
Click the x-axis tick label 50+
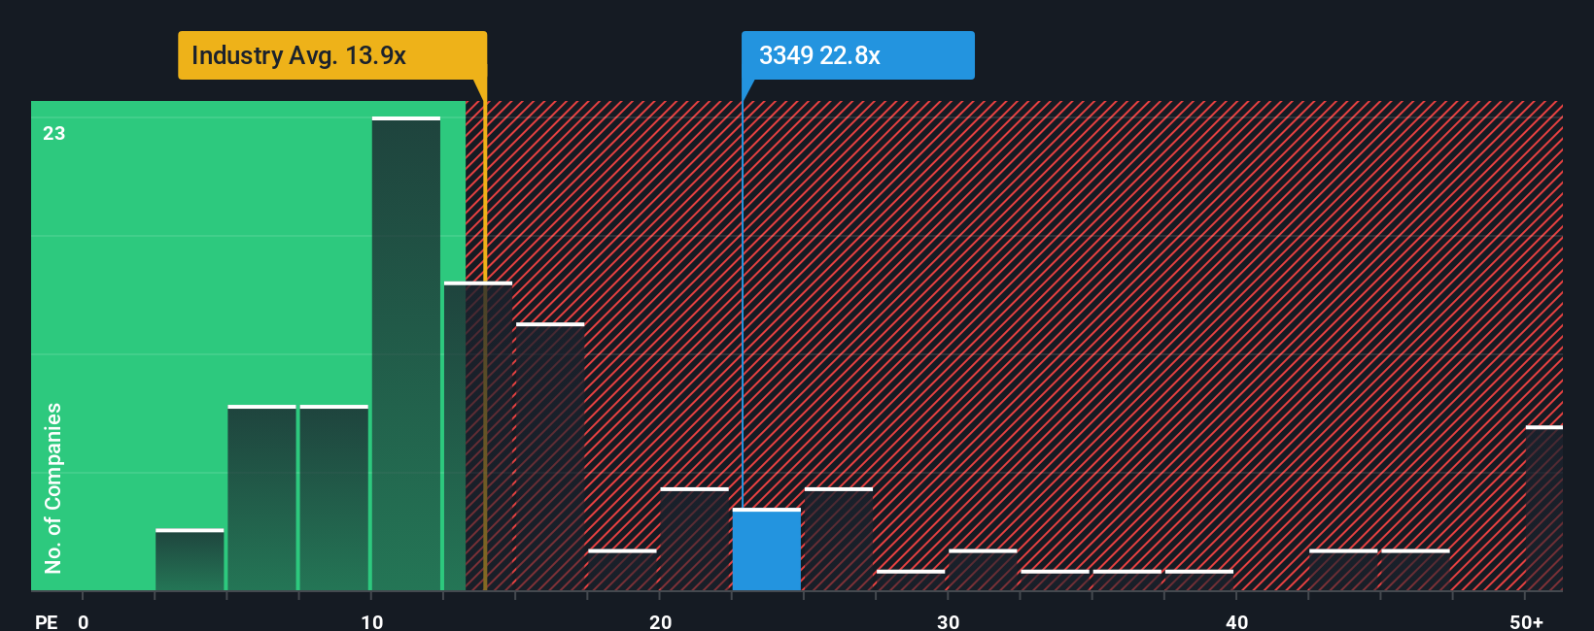[1527, 621]
